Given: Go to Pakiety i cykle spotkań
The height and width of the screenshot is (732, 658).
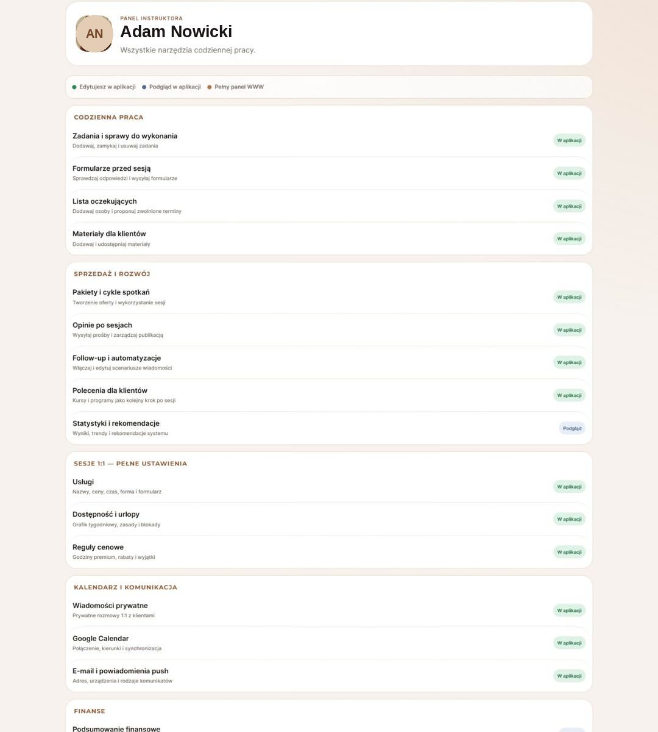Looking at the screenshot, I should (329, 297).
